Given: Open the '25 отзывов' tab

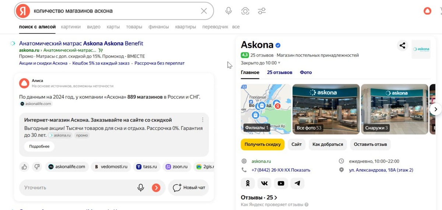Looking at the screenshot, I should click(280, 72).
